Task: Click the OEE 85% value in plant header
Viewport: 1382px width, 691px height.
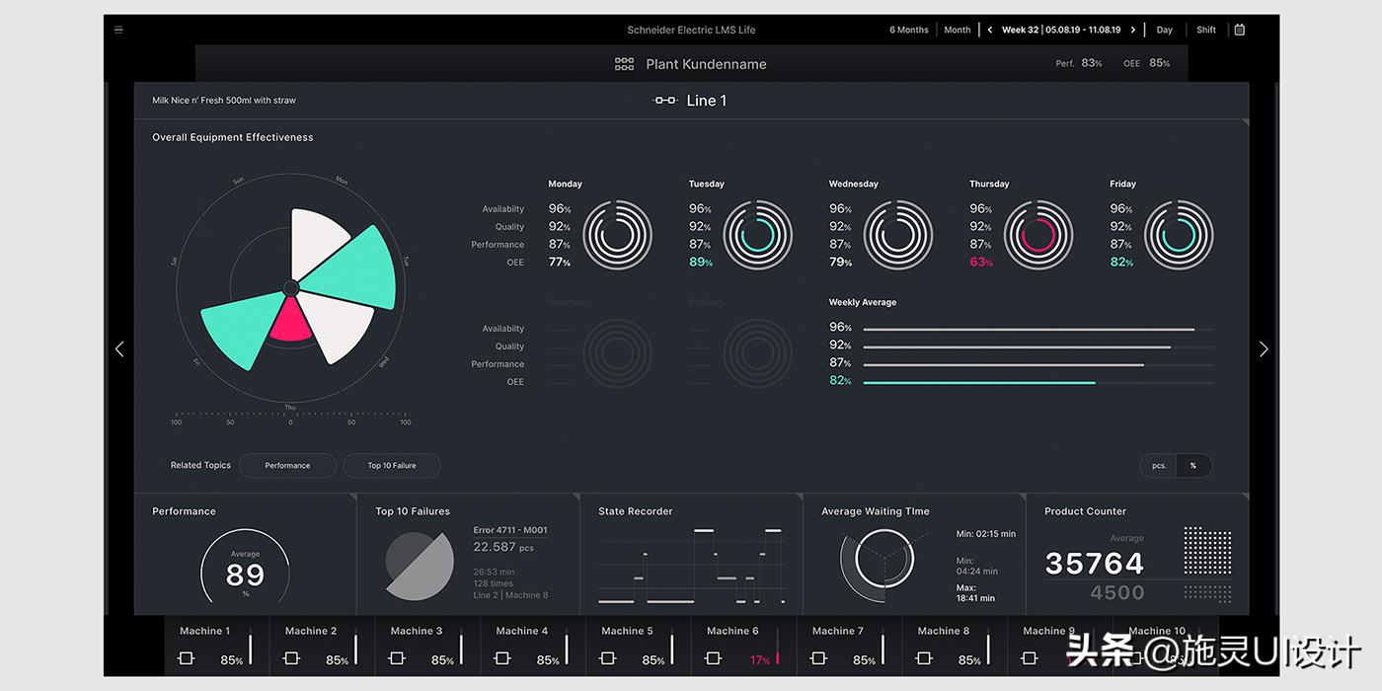Action: (1159, 63)
